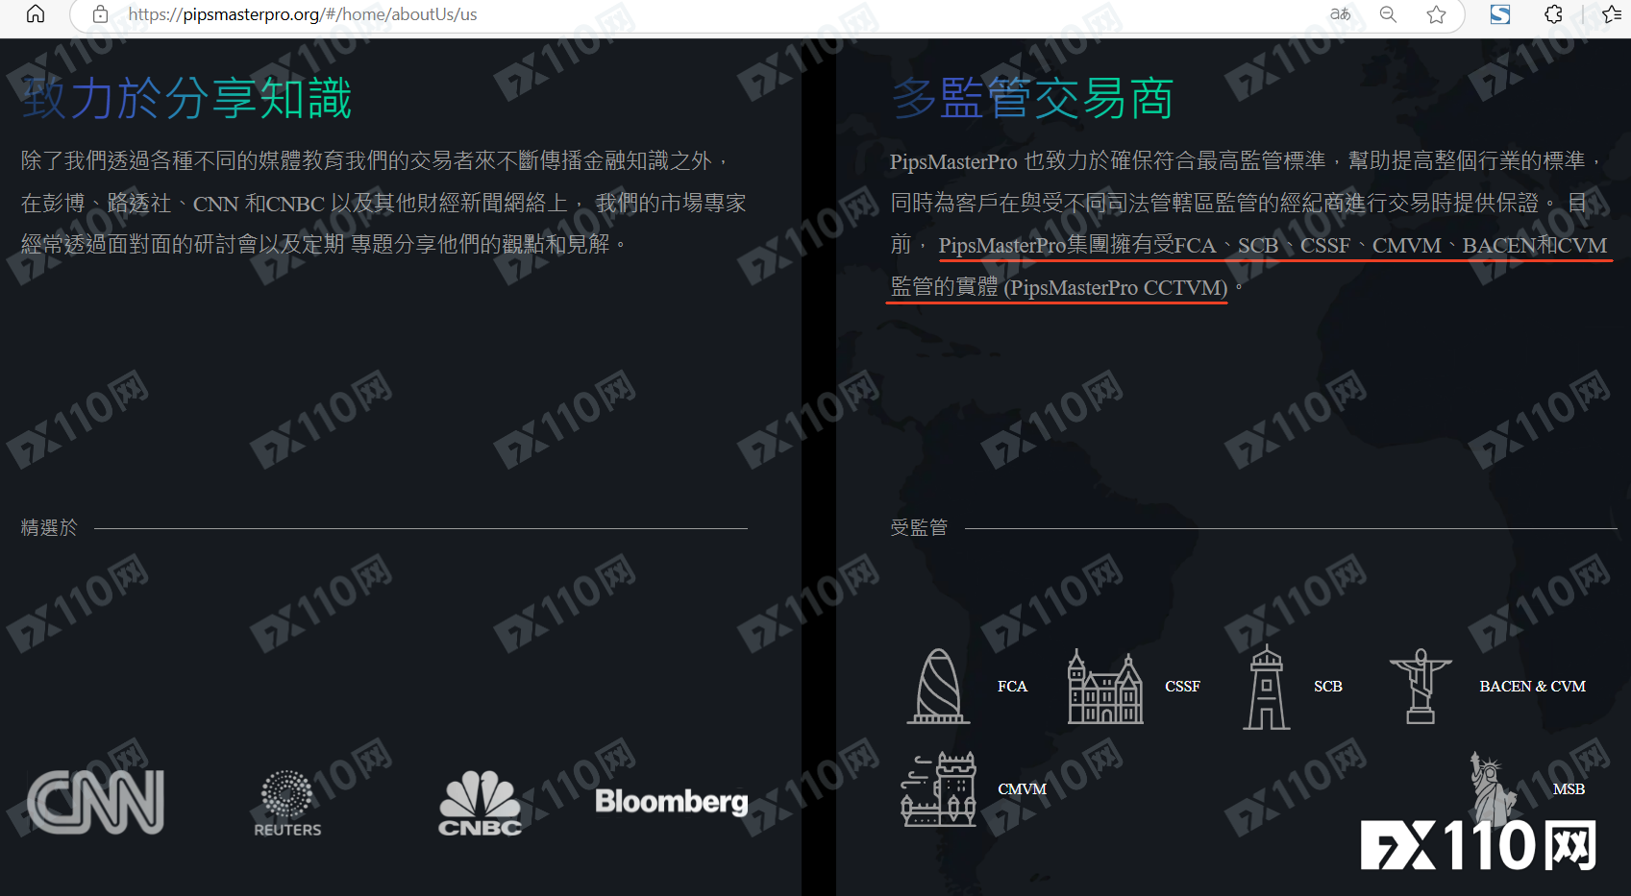Click the MSB Statue of Liberty icon

pos(1493,787)
